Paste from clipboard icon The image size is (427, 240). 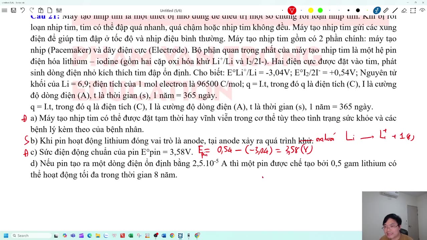click(41, 10)
